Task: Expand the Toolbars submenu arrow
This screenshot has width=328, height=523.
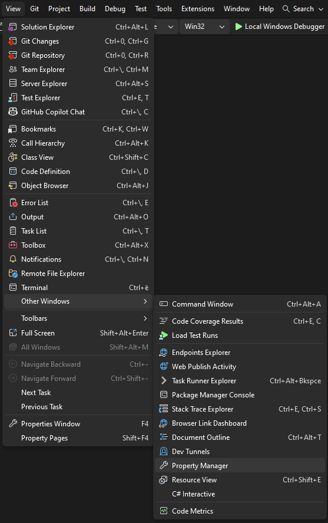Action: 145,318
